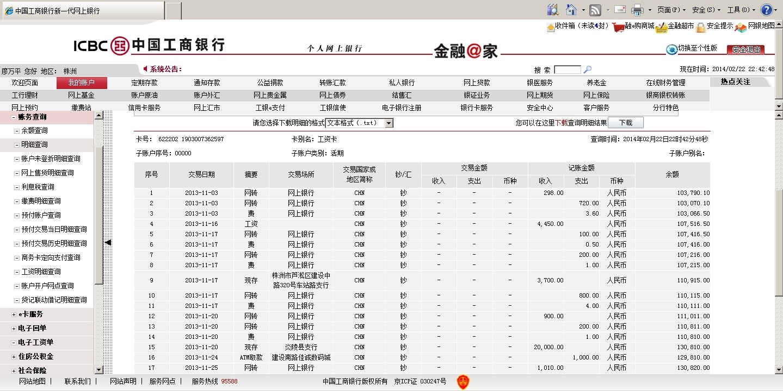Open the 收件箱 inbox envelope icon
The height and width of the screenshot is (391, 783).
(551, 27)
